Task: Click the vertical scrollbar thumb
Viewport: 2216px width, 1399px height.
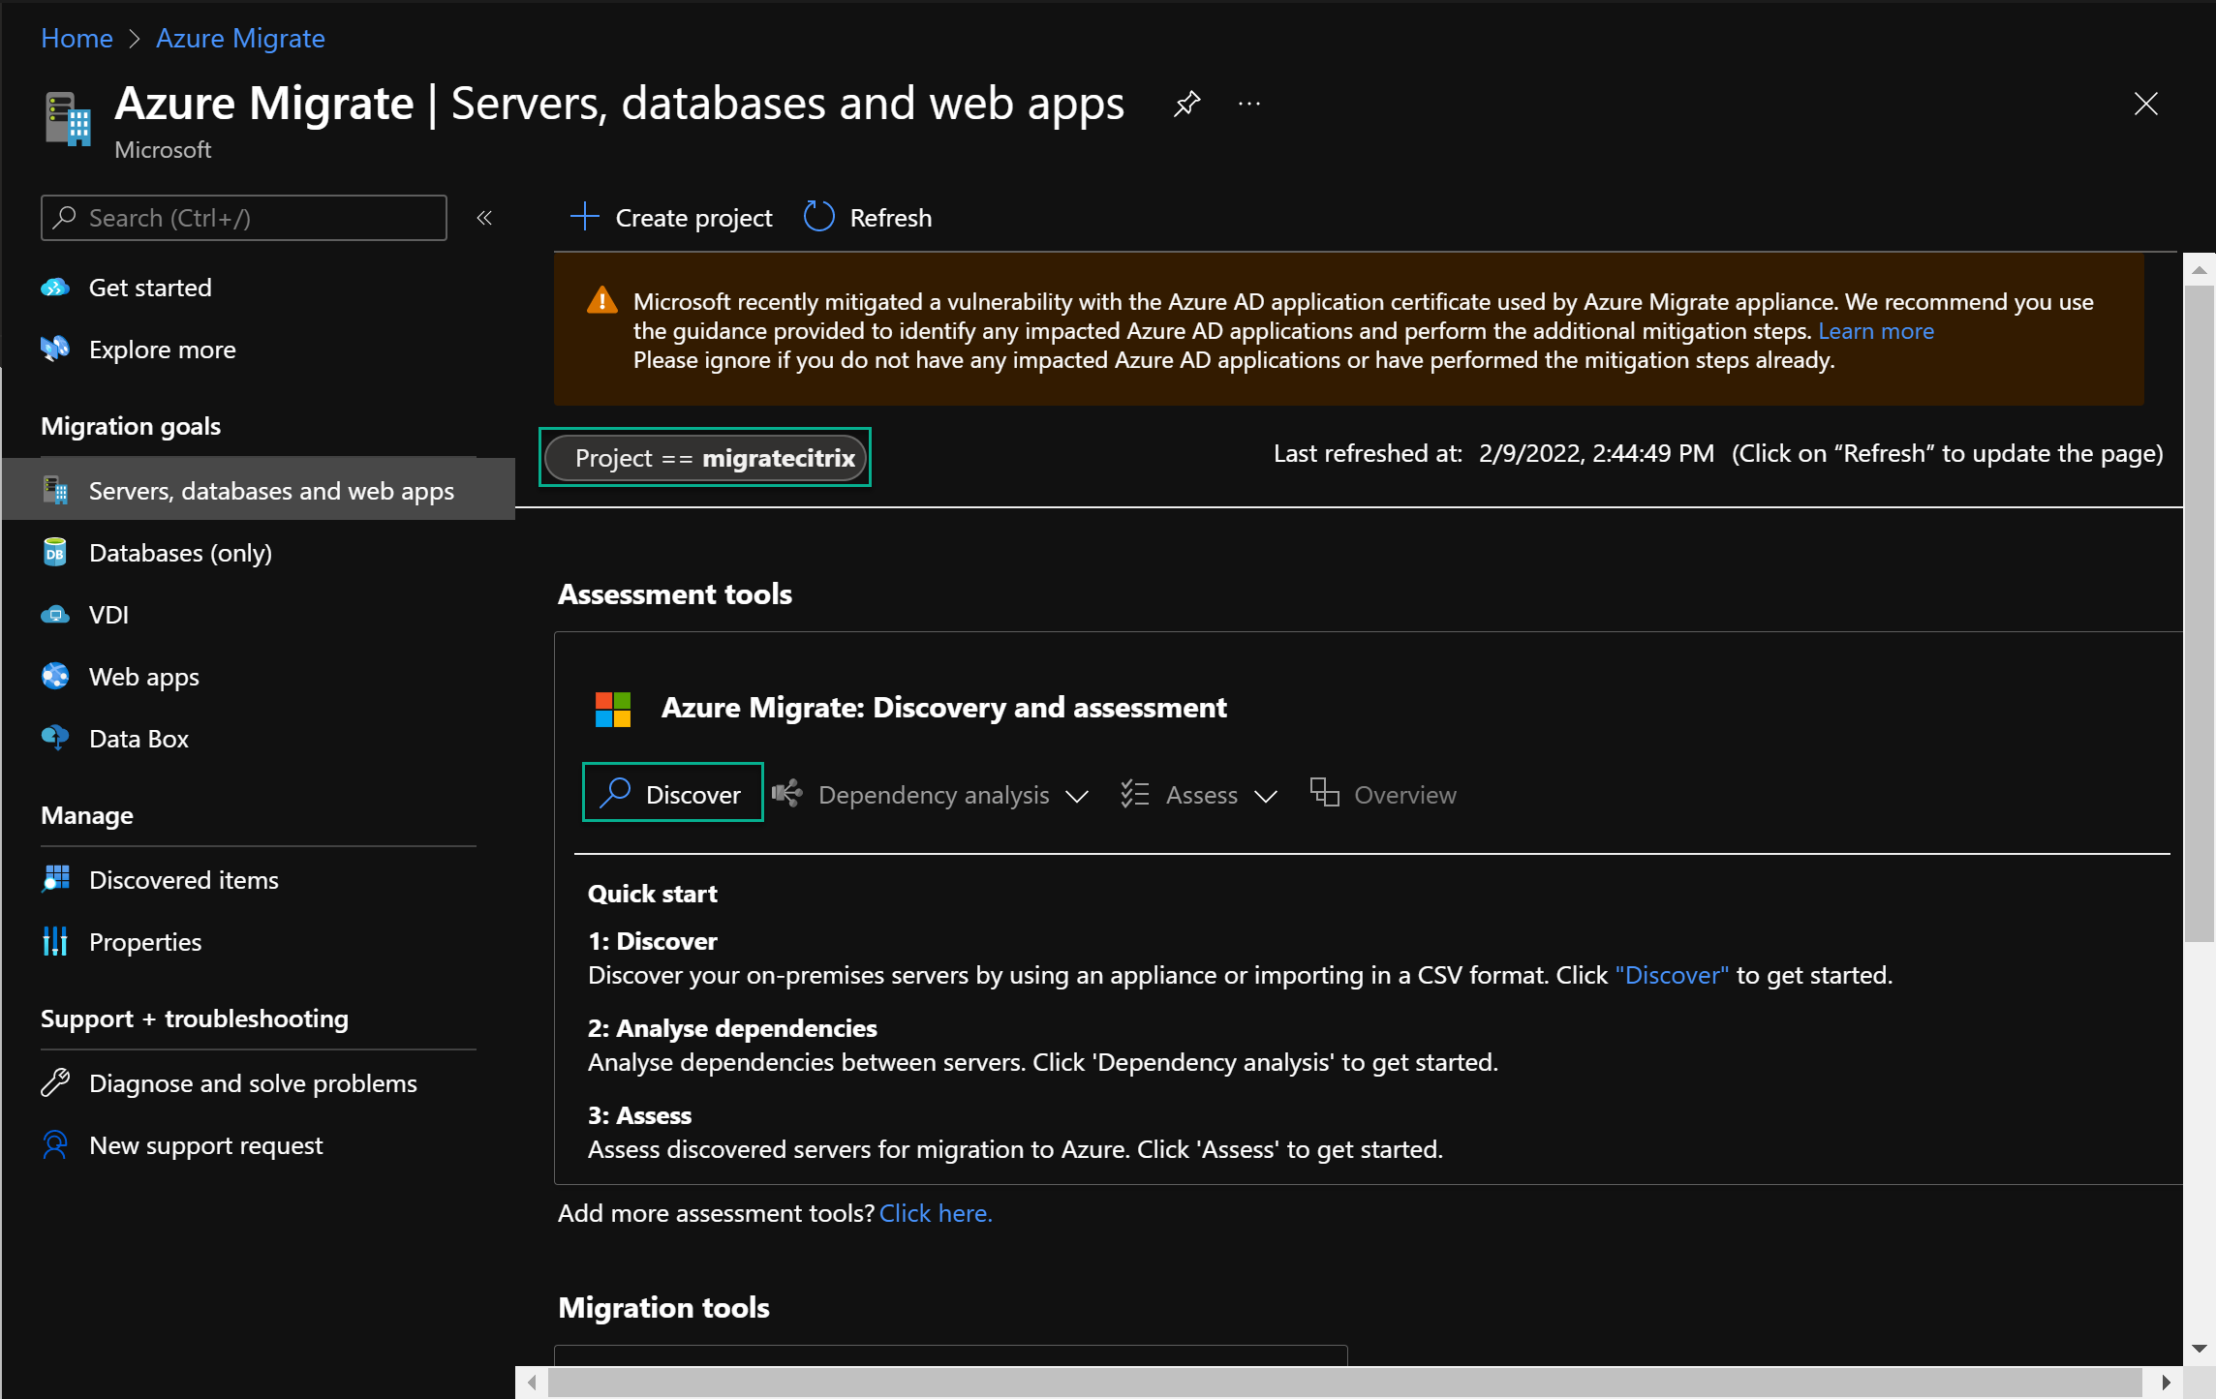Action: pyautogui.click(x=2199, y=613)
